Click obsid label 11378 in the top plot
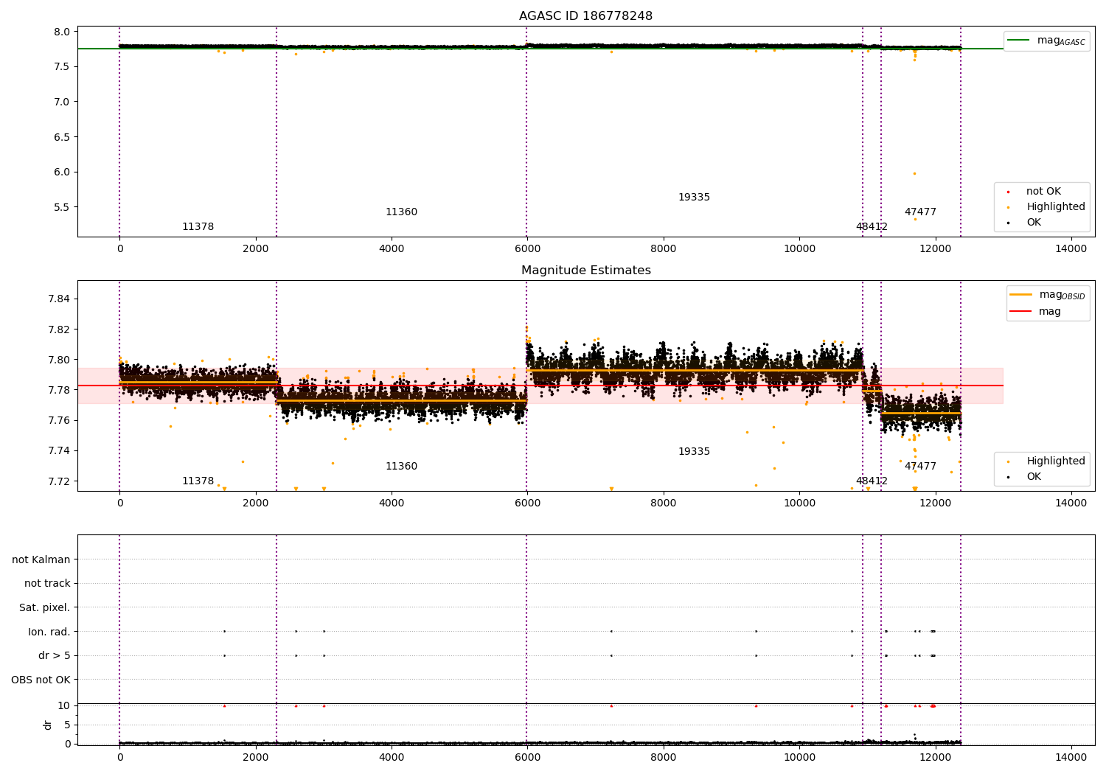 pos(198,227)
